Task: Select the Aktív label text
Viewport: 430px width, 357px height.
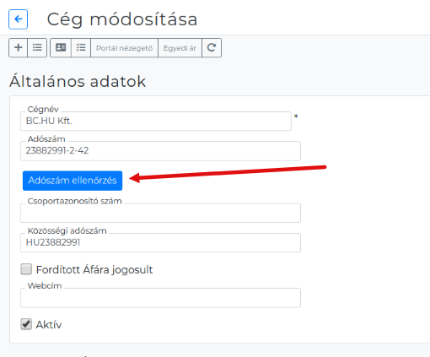Action: click(x=49, y=325)
